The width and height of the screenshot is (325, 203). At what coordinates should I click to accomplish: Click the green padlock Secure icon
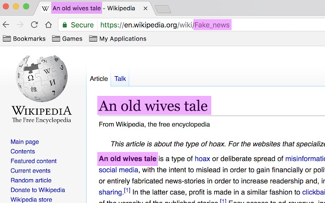(x=64, y=25)
